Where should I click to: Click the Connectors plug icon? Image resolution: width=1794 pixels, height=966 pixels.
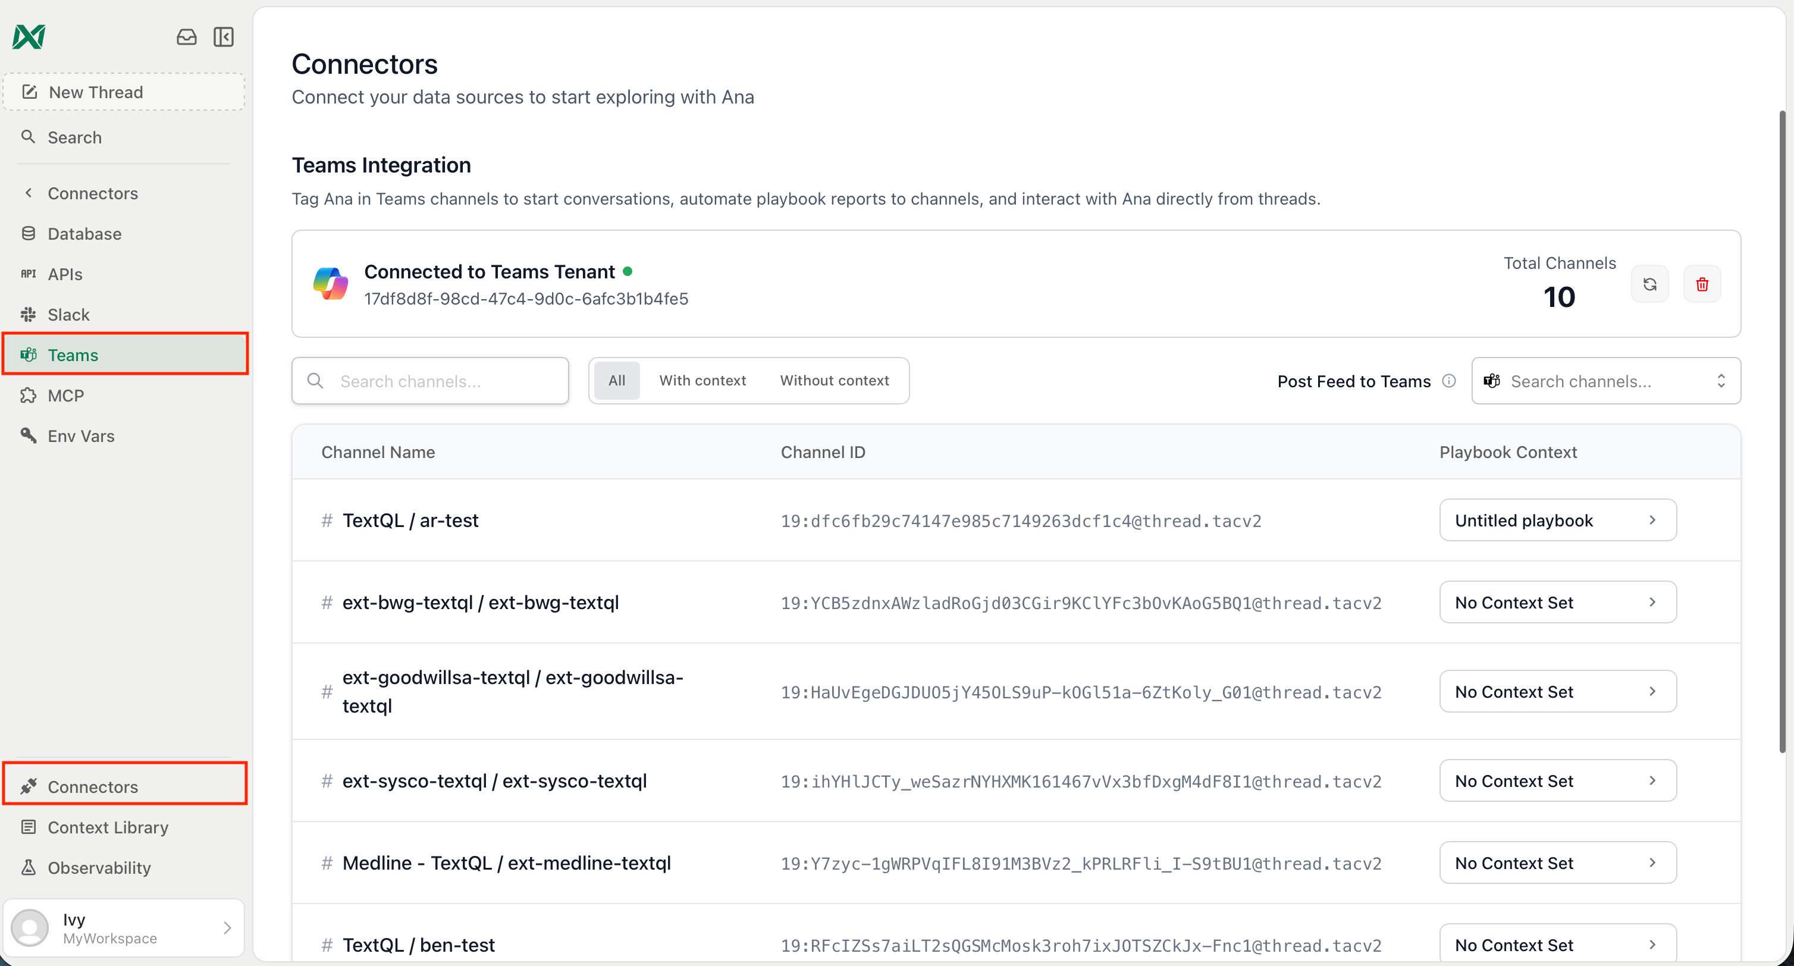[29, 786]
